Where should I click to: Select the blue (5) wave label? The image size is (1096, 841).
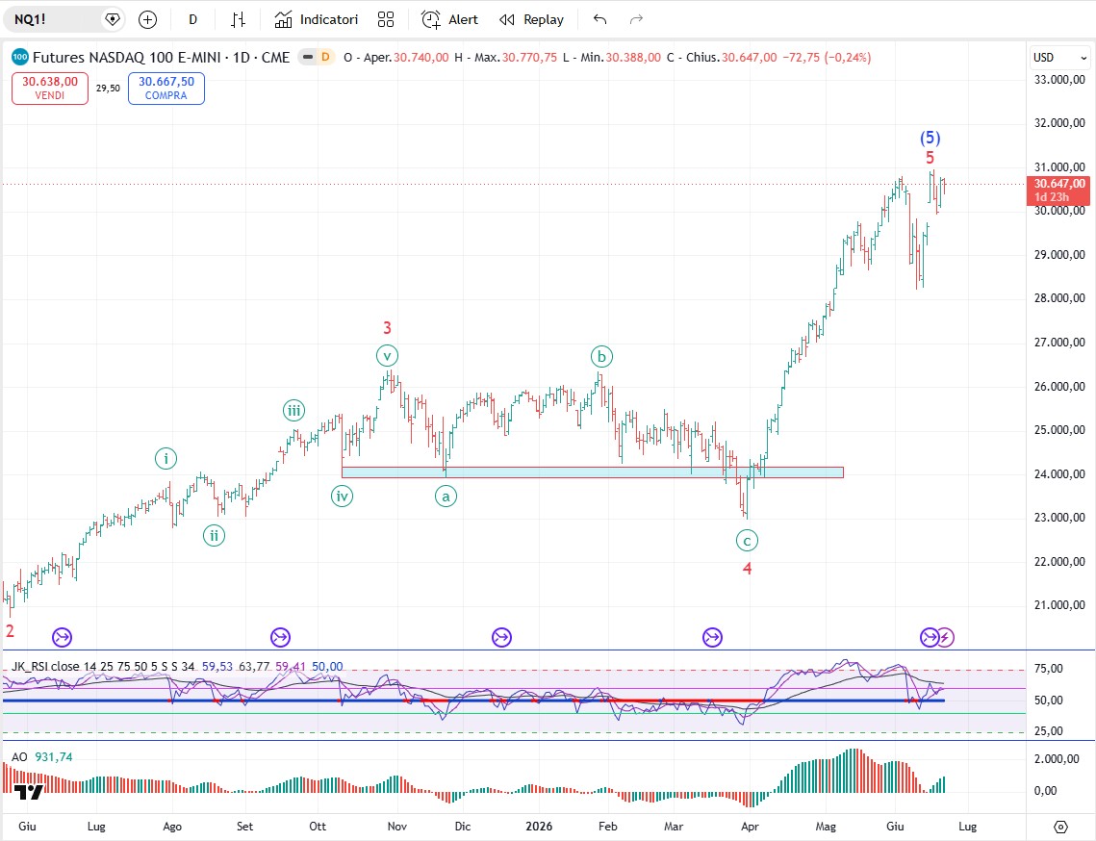tap(930, 138)
